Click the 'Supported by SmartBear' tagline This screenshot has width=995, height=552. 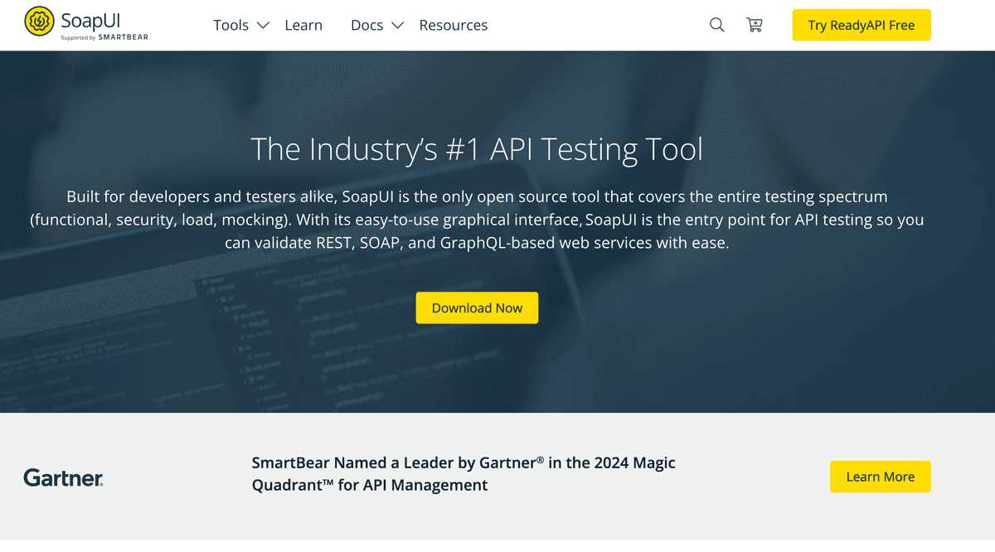(104, 37)
